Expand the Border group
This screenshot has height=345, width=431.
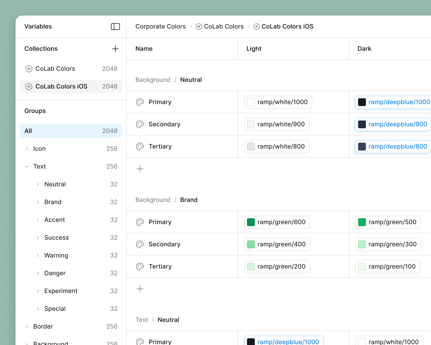[x=27, y=327]
